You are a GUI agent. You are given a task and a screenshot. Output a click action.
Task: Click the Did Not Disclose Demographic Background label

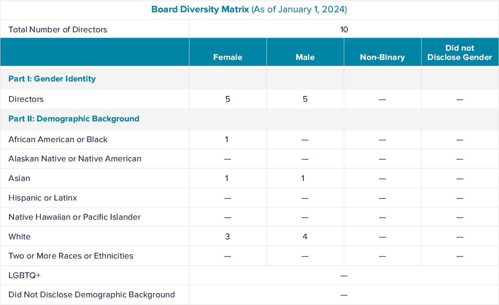click(x=92, y=295)
